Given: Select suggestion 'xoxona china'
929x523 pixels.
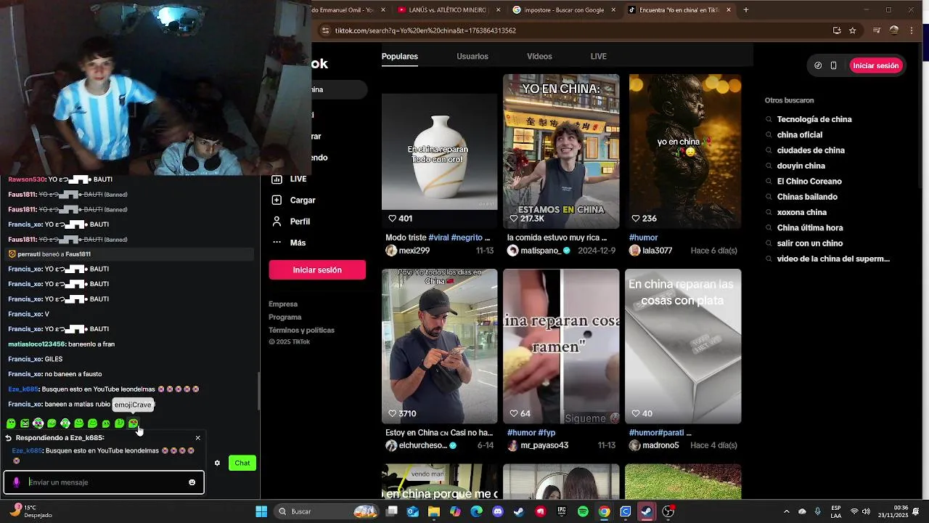Looking at the screenshot, I should pos(802,212).
